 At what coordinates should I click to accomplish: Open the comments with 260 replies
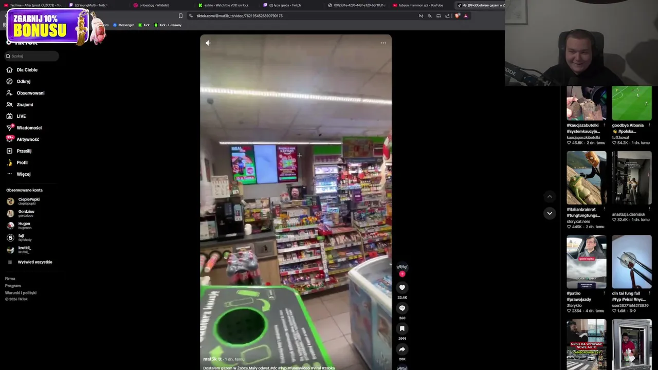(x=402, y=308)
